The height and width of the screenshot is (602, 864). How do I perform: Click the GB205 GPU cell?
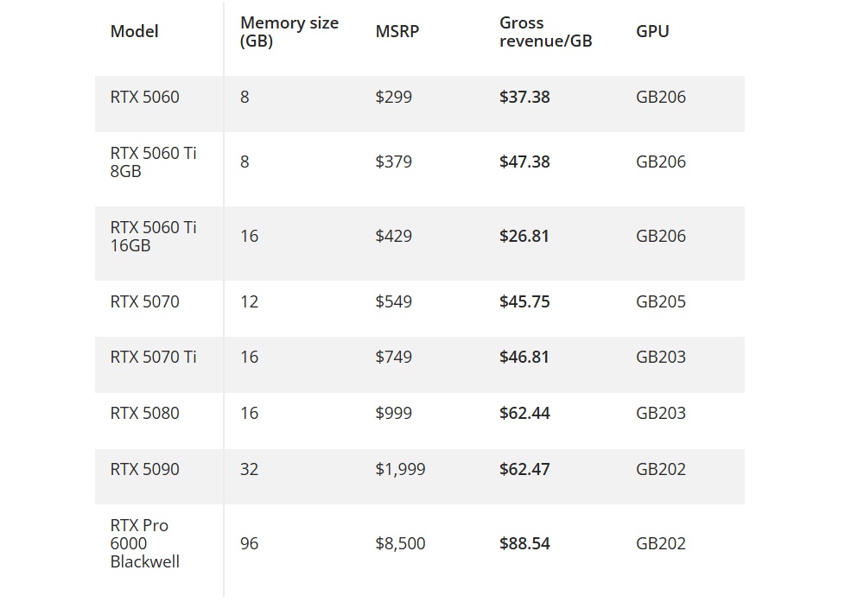(x=661, y=301)
